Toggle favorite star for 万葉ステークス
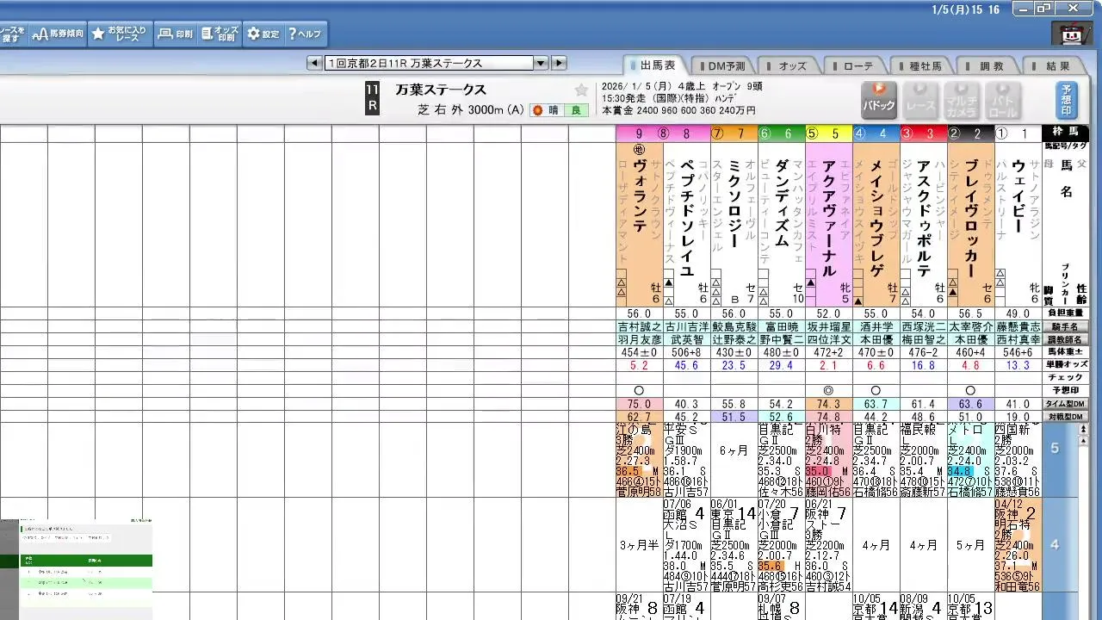The image size is (1102, 620). coord(581,90)
